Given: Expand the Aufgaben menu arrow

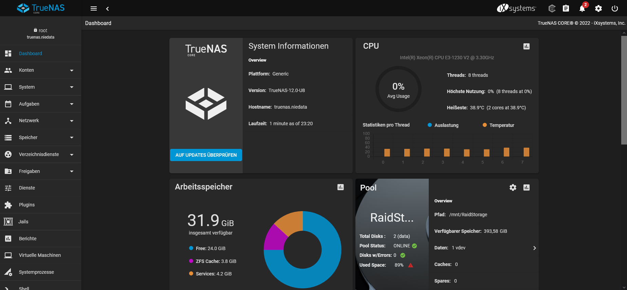Looking at the screenshot, I should click(x=72, y=104).
